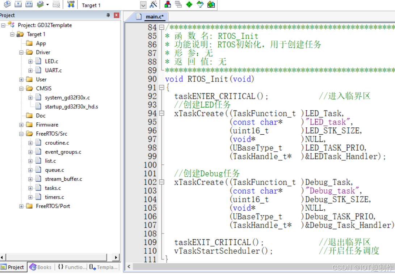Build the target with the Build icon

(x=18, y=4)
